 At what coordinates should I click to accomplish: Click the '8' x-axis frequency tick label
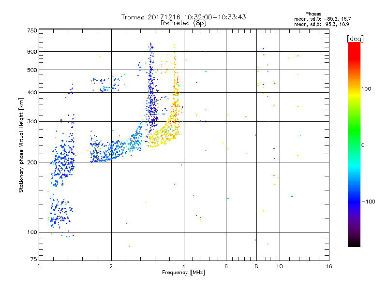tap(256, 266)
